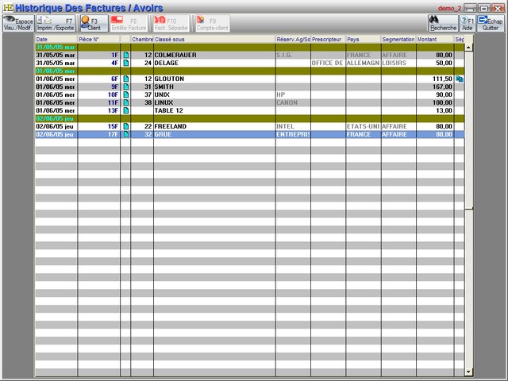The image size is (508, 381).
Task: Select the LINUX invoice row
Action: coord(250,102)
